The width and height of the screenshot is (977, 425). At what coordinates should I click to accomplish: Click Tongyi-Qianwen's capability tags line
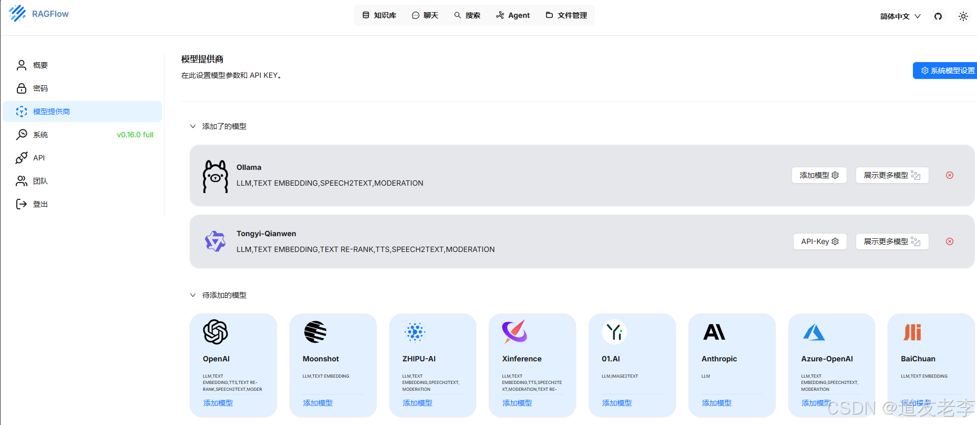click(365, 249)
